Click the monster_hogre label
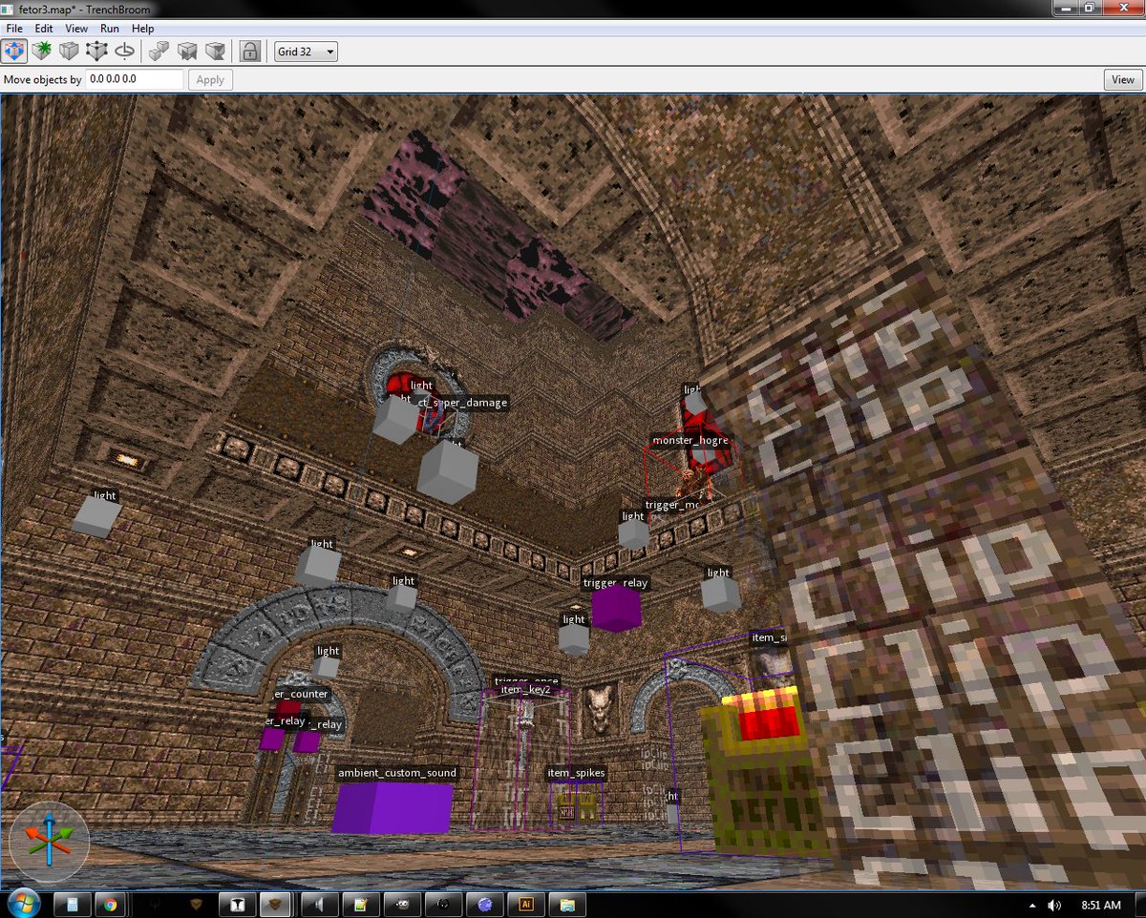1146x918 pixels. pos(690,441)
